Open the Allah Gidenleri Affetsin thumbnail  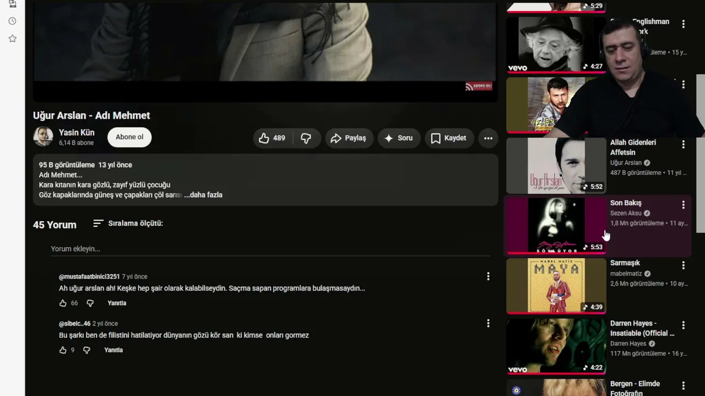point(556,165)
